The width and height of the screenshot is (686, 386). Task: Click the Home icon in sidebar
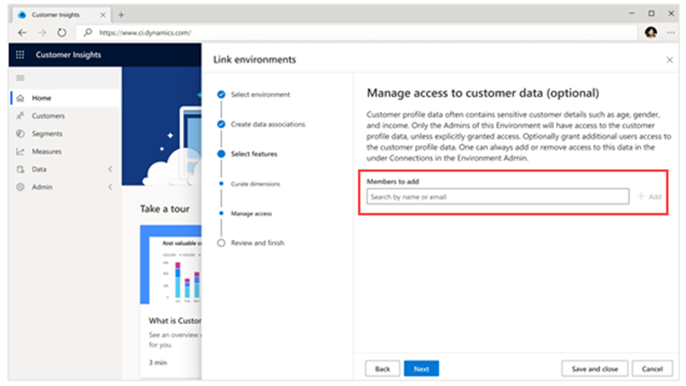click(20, 98)
